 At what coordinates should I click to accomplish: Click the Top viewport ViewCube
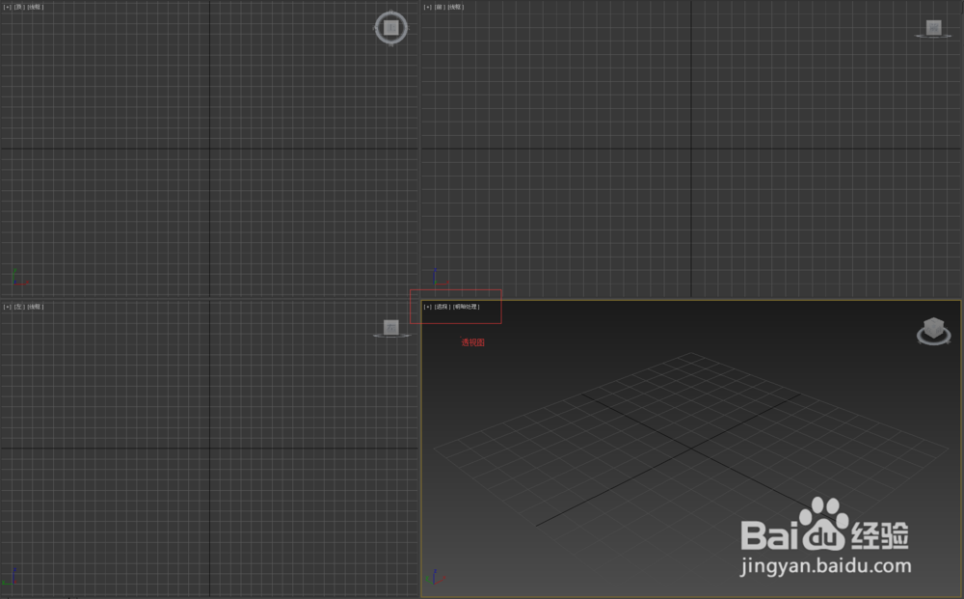coord(391,28)
